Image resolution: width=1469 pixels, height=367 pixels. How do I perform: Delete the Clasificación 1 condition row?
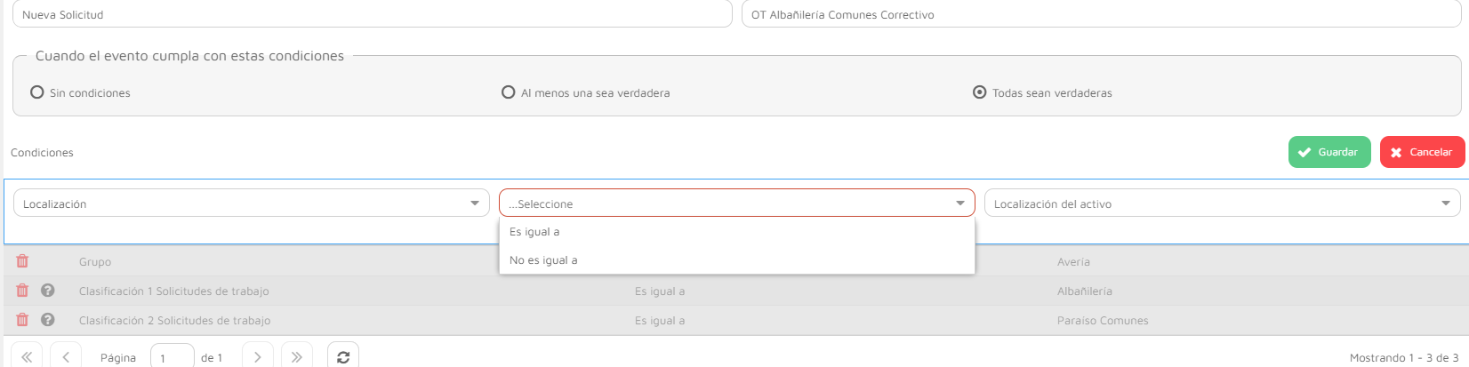point(22,291)
